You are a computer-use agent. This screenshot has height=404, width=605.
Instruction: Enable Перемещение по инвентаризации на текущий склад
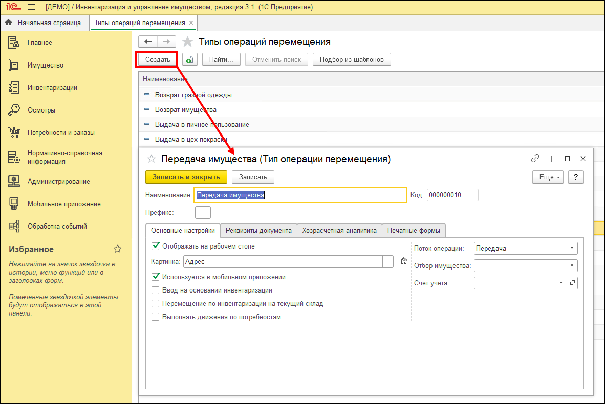[156, 303]
